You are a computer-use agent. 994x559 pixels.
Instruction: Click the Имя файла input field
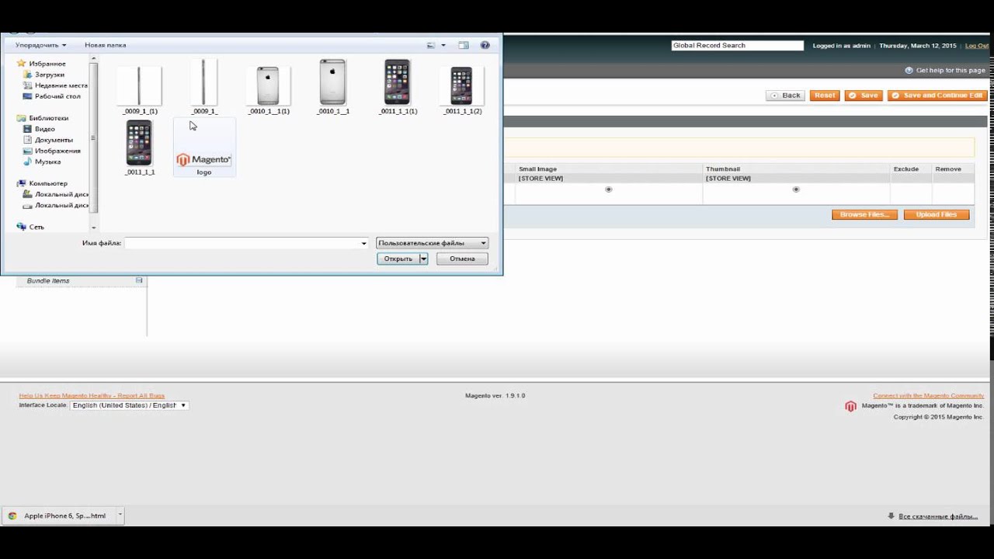242,243
